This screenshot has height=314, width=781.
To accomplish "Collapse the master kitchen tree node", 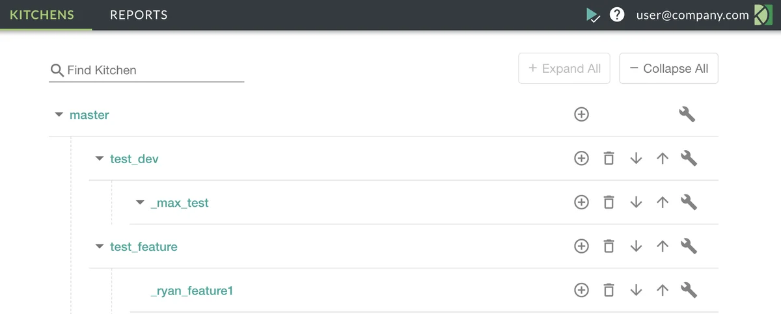I will click(x=59, y=114).
